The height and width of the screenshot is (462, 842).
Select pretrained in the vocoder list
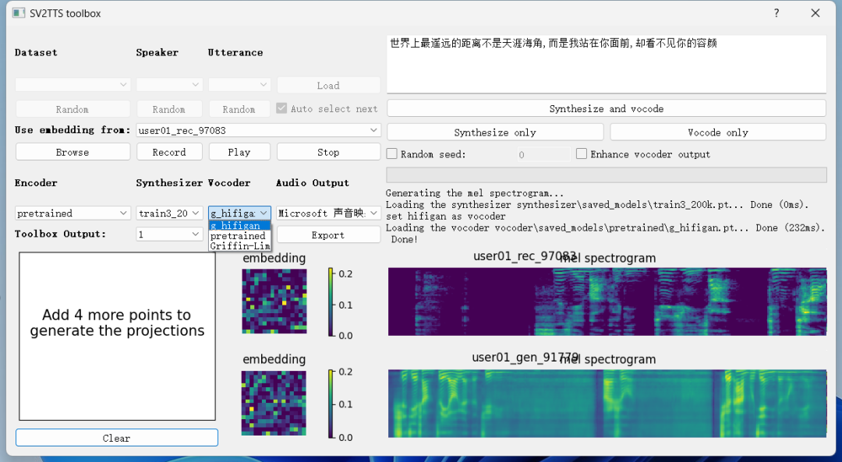click(x=239, y=236)
